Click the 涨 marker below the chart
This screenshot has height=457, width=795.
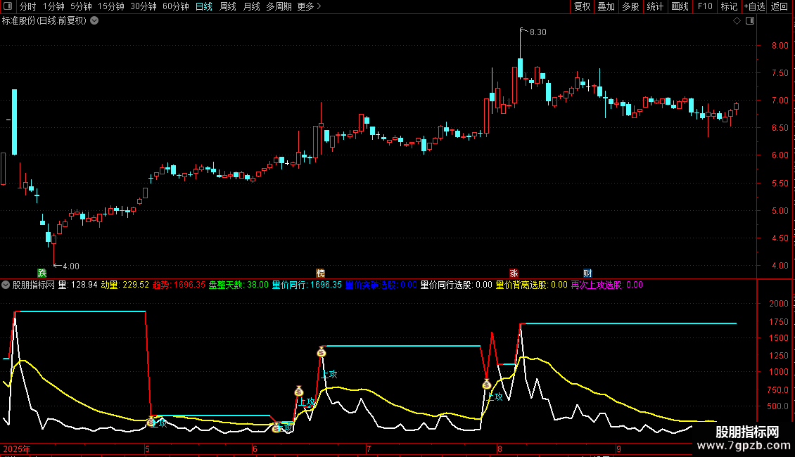(514, 273)
